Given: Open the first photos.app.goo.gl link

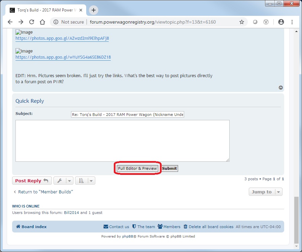Looking at the screenshot, I should click(x=62, y=38).
